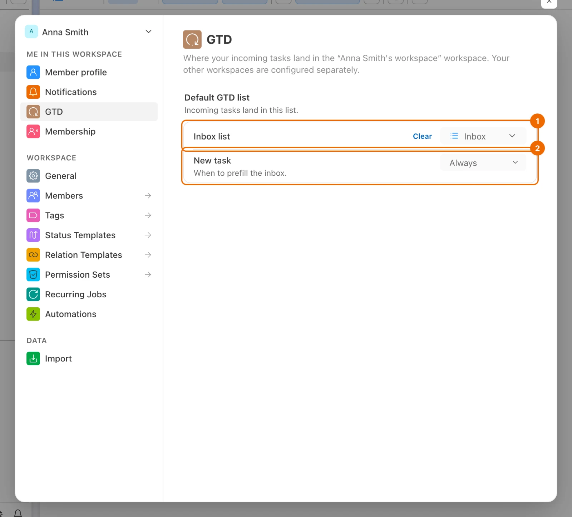
Task: Click the "When to prefill the inbox." text
Action: tap(240, 173)
